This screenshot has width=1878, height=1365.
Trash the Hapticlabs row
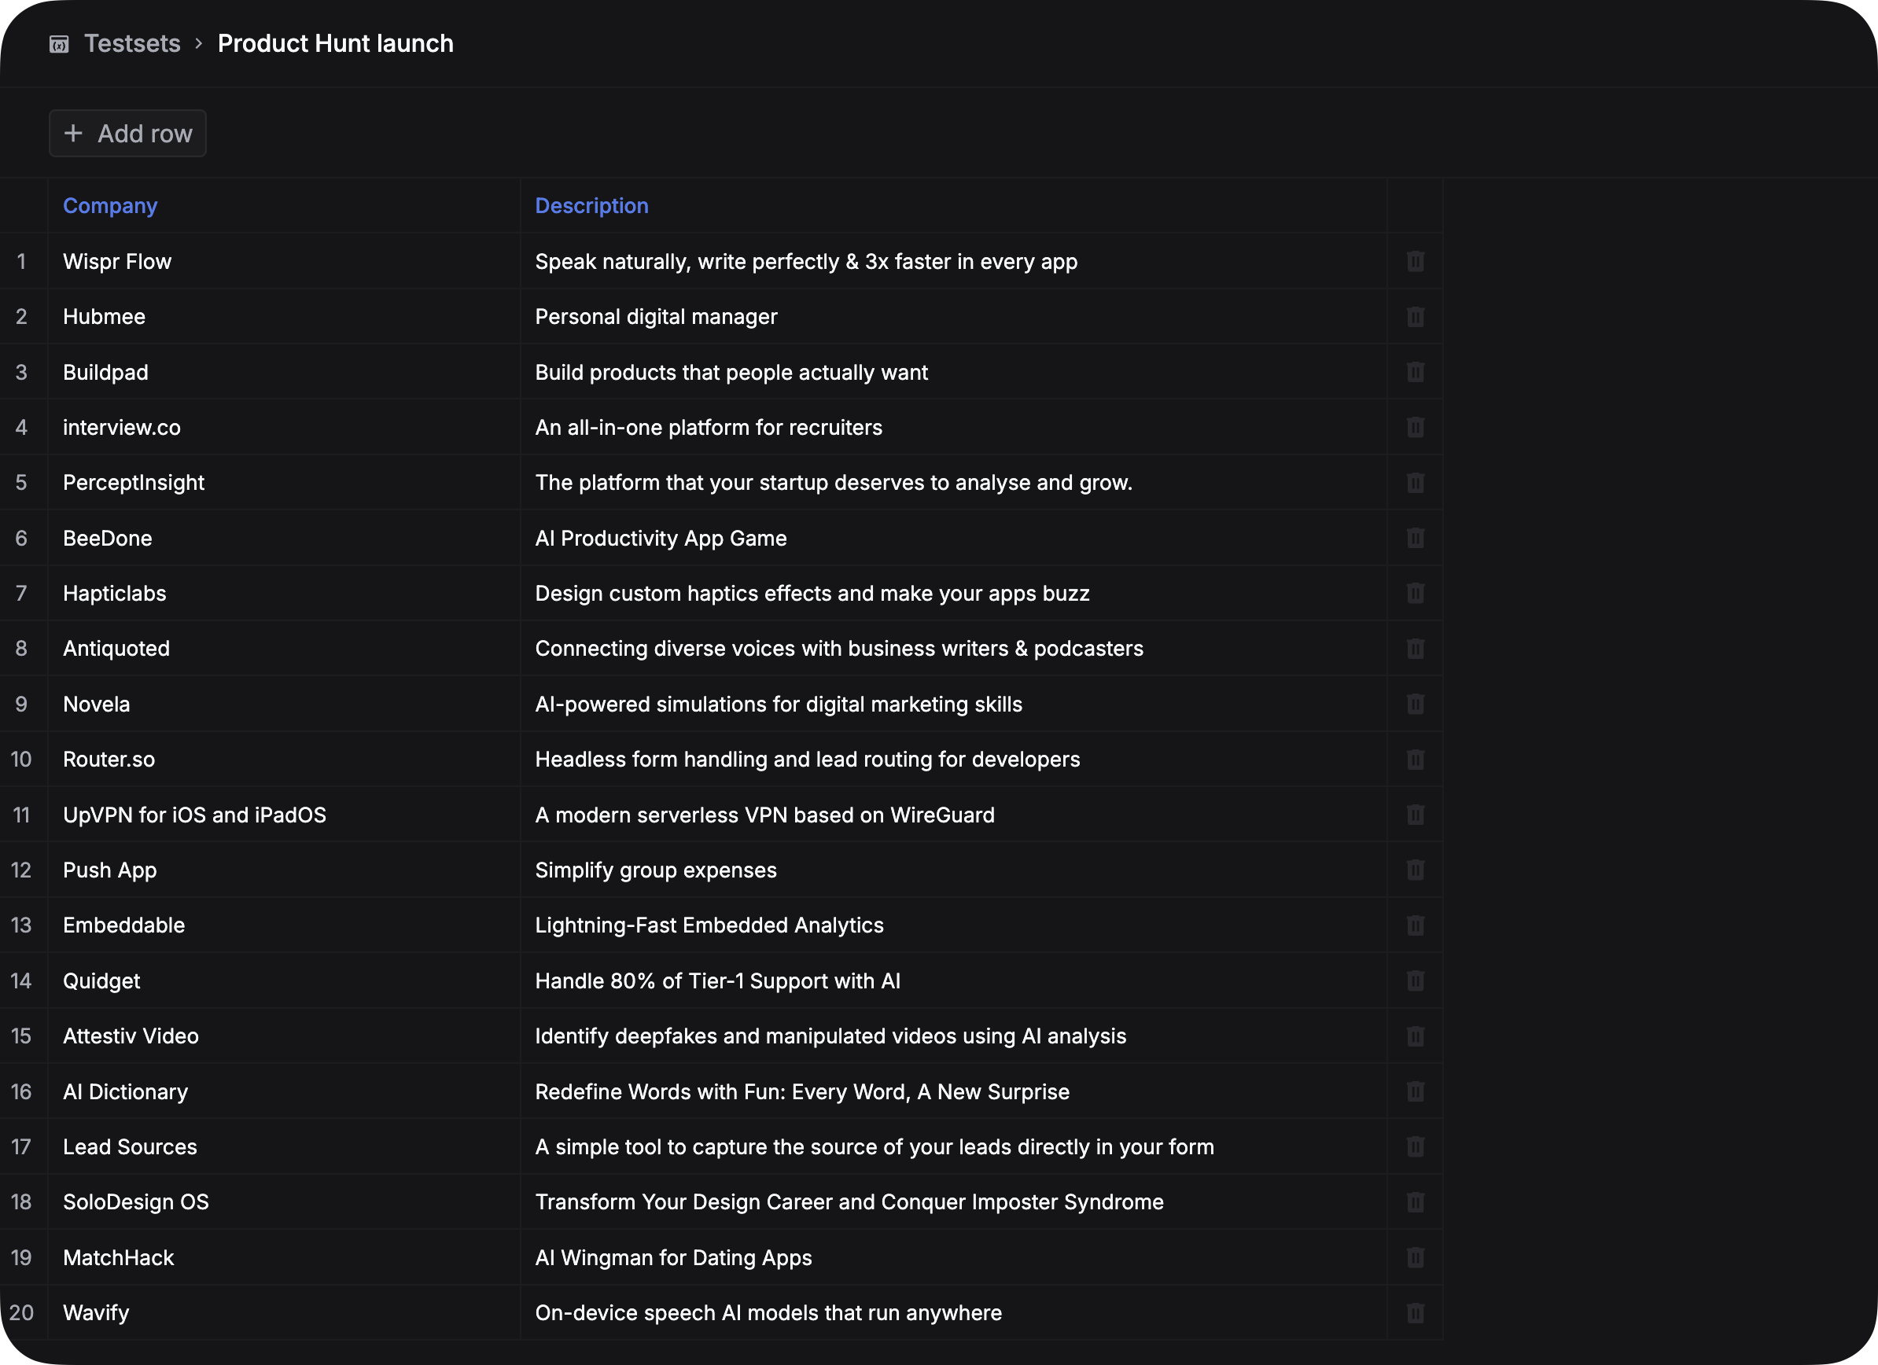[1415, 594]
